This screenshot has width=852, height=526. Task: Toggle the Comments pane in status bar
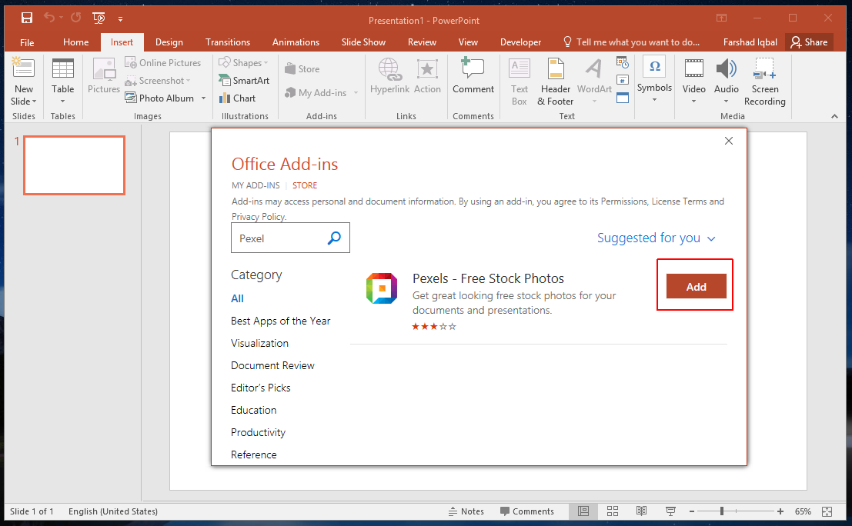point(526,511)
